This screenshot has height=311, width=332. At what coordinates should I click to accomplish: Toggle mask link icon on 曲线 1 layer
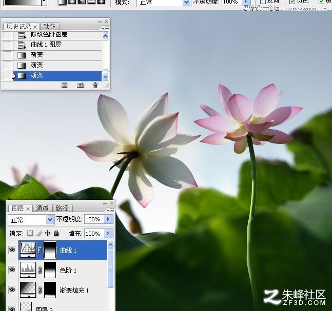coord(40,250)
